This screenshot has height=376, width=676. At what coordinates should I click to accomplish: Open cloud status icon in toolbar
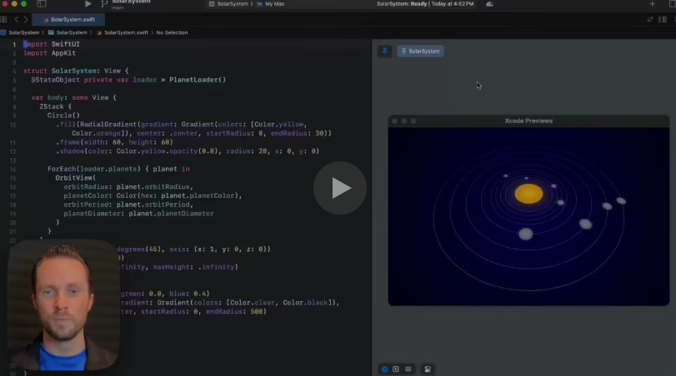pyautogui.click(x=489, y=4)
